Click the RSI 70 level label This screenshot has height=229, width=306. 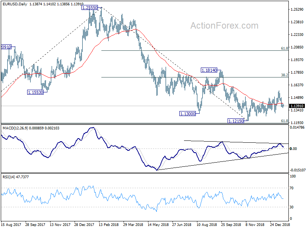click(291, 188)
